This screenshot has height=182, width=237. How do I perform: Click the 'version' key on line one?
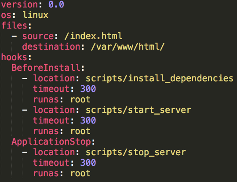click(x=19, y=4)
